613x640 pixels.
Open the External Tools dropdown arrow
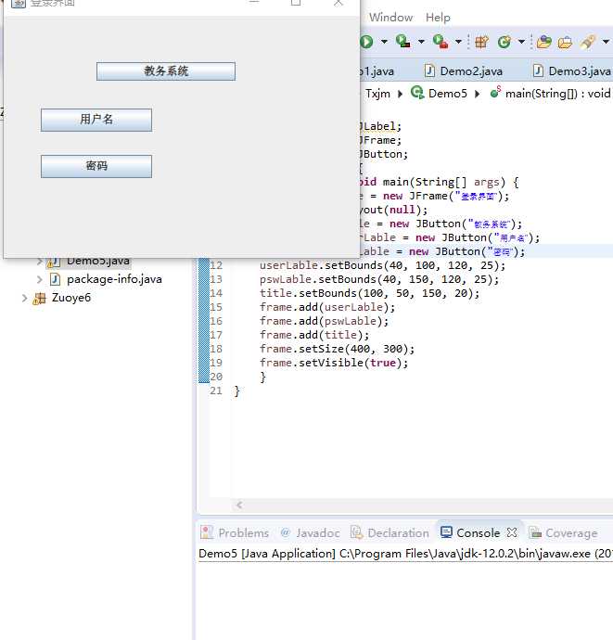458,42
